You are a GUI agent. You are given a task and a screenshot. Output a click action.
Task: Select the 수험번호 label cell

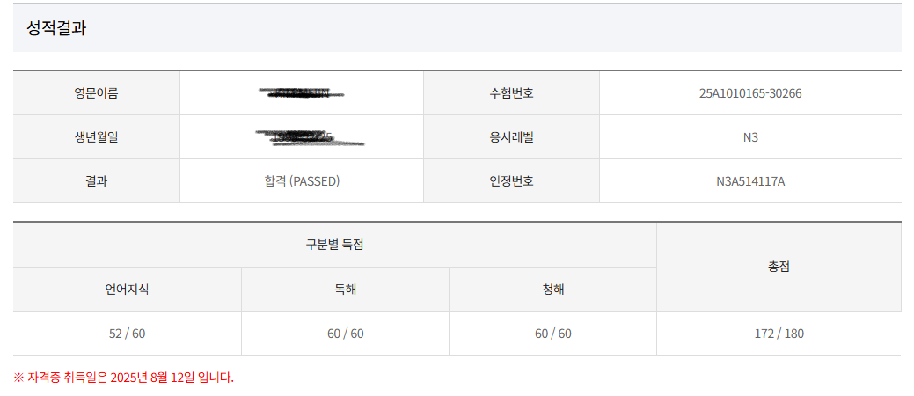tap(511, 93)
